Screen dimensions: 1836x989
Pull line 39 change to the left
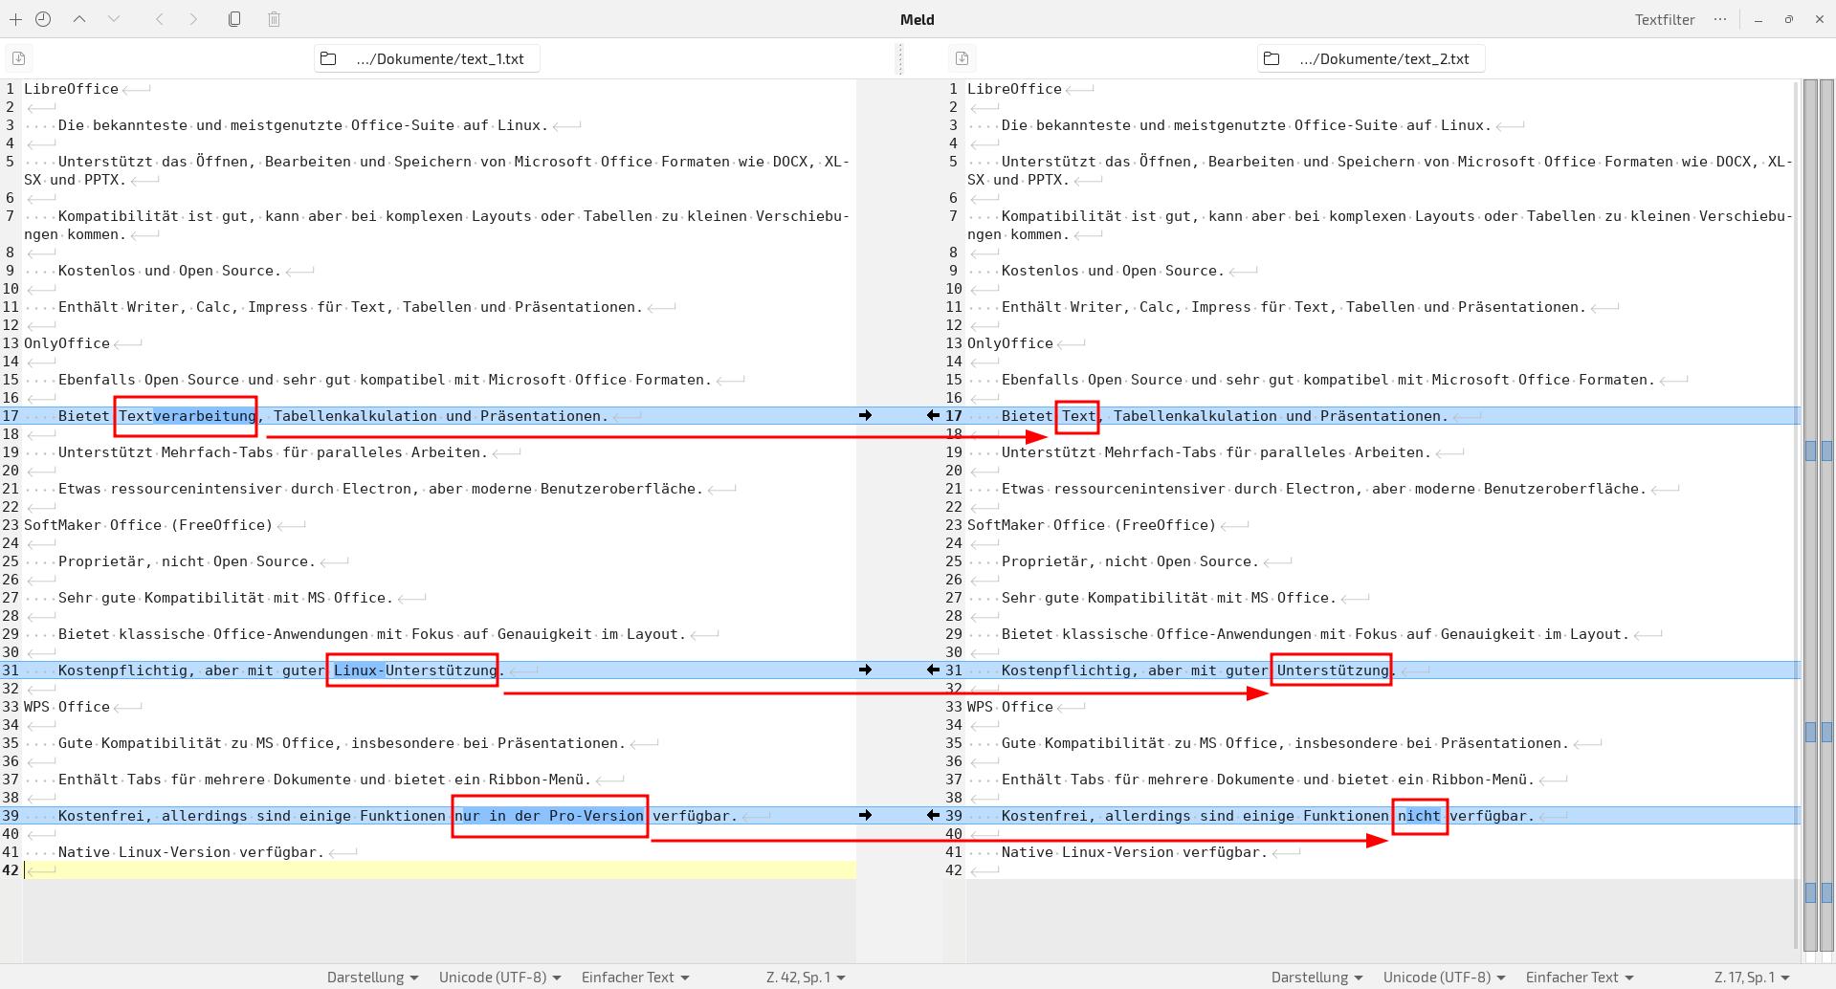[x=933, y=815]
